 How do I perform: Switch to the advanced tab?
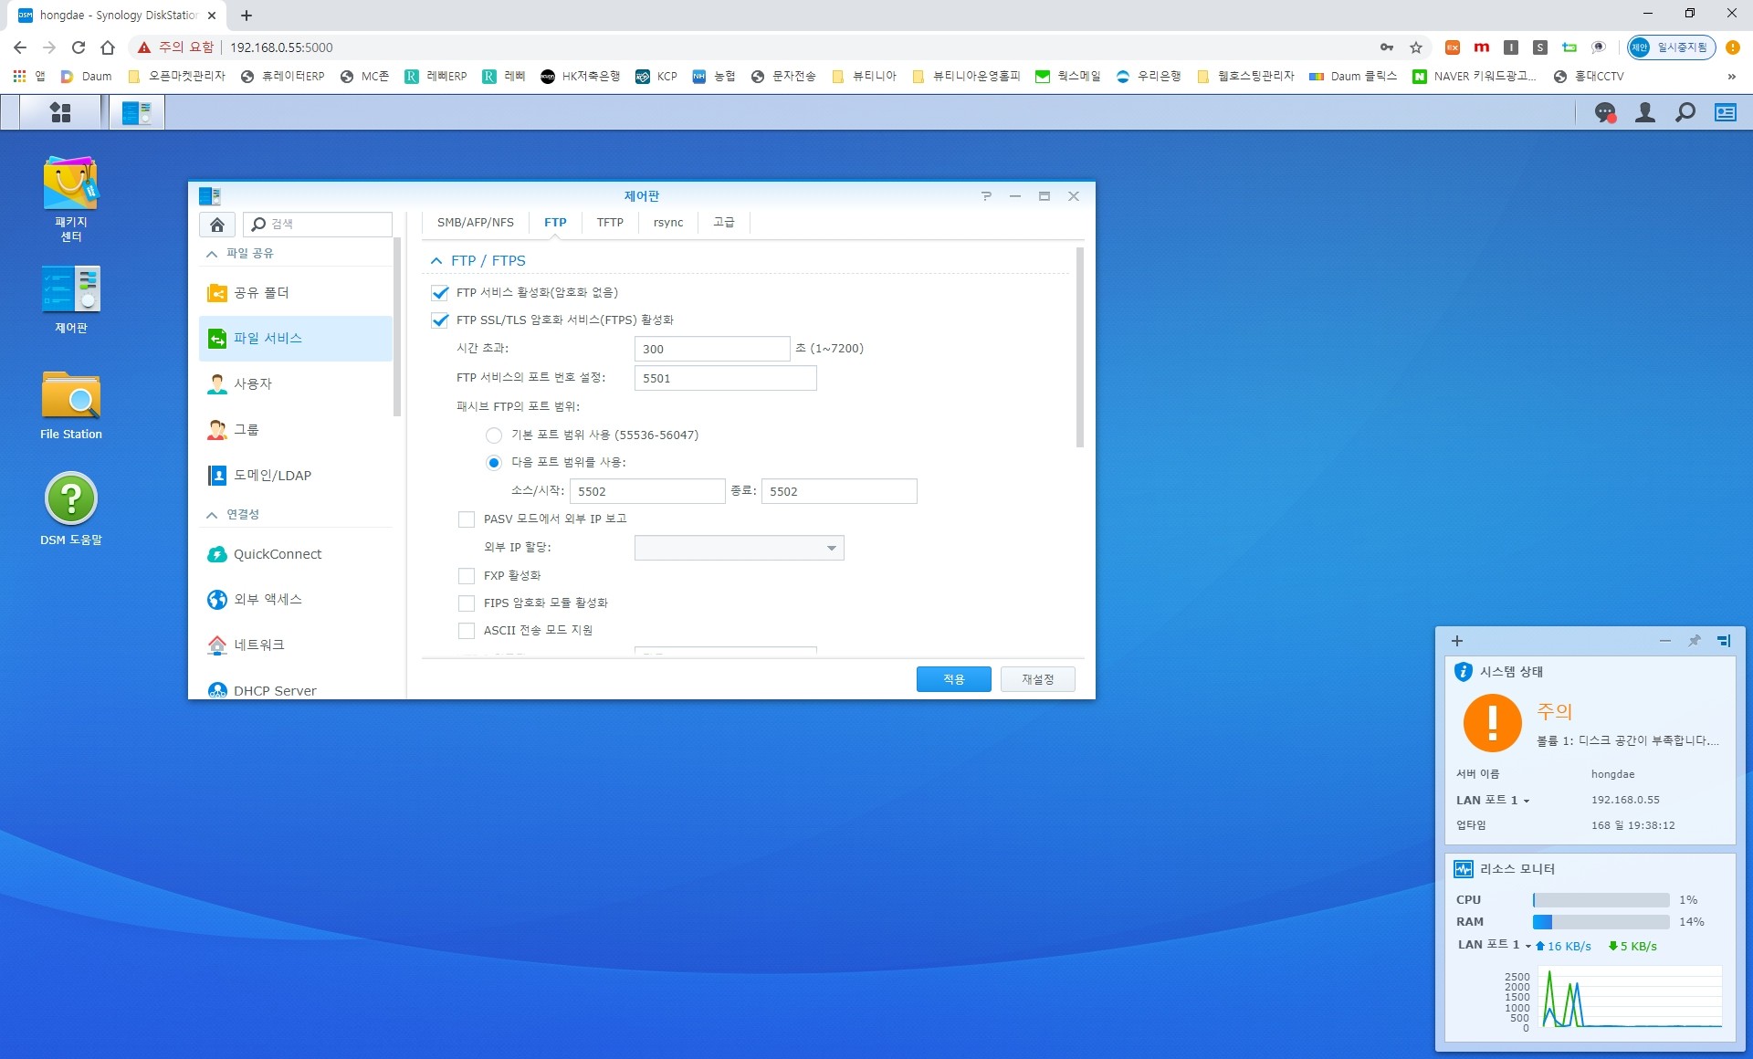click(724, 223)
